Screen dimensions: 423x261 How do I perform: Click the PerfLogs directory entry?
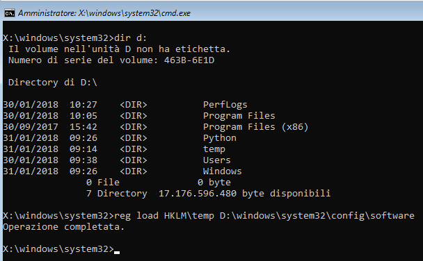225,105
